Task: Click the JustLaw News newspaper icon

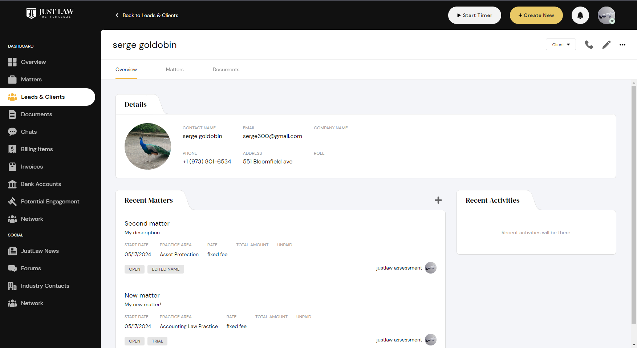Action: pyautogui.click(x=12, y=251)
